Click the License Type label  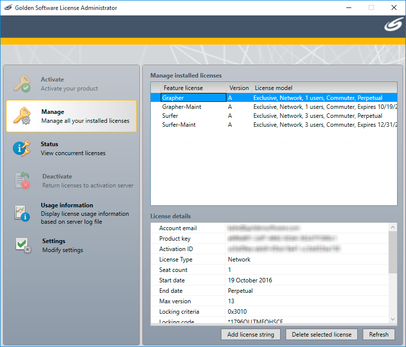[176, 260]
